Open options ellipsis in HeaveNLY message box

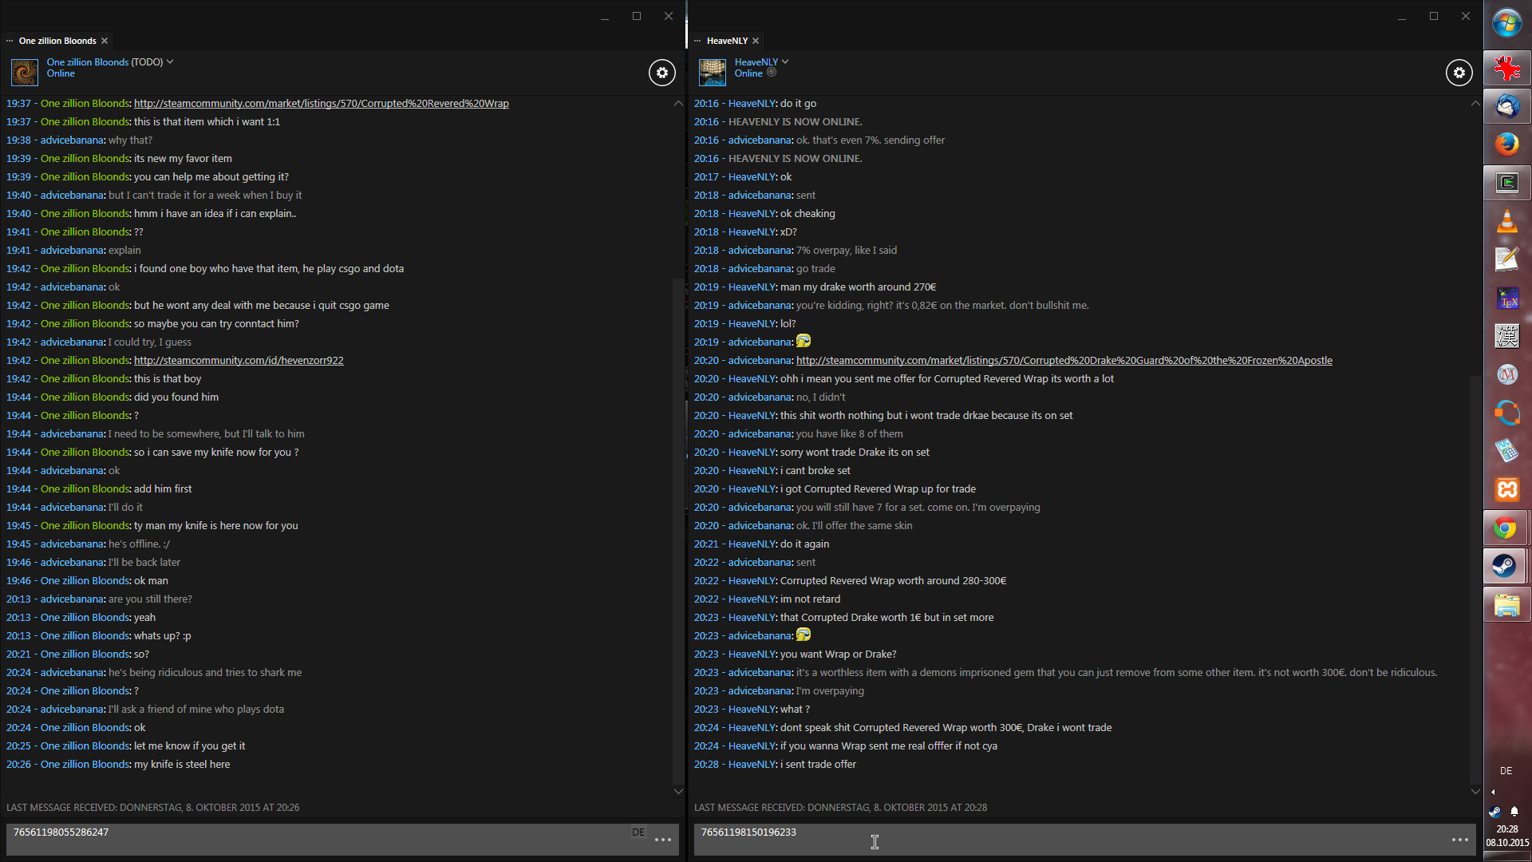[1459, 840]
